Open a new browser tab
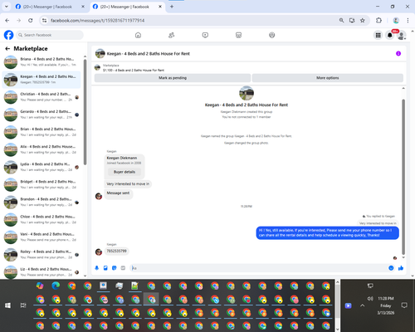 (172, 7)
